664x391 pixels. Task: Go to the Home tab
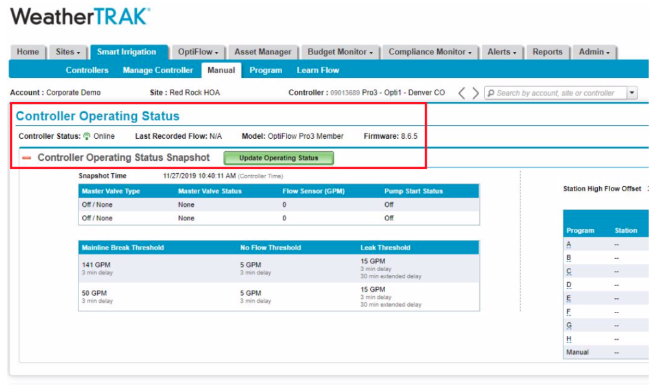28,52
